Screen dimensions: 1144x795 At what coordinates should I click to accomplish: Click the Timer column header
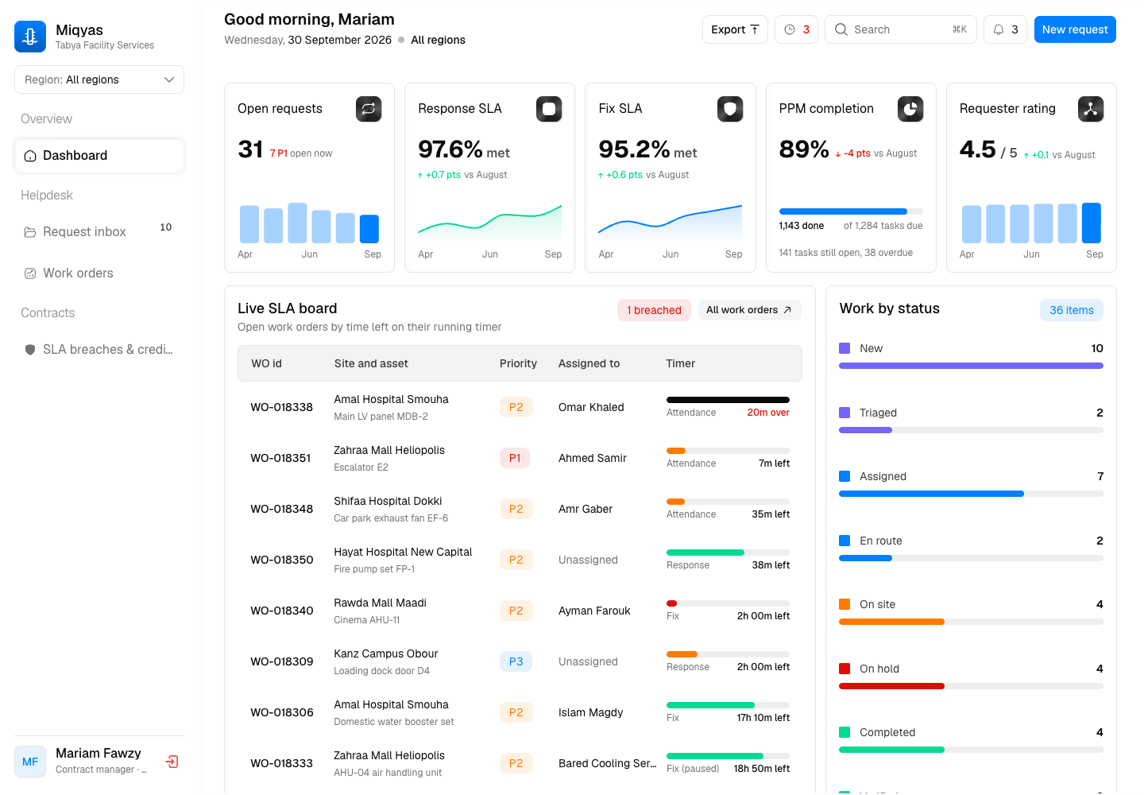coord(681,363)
